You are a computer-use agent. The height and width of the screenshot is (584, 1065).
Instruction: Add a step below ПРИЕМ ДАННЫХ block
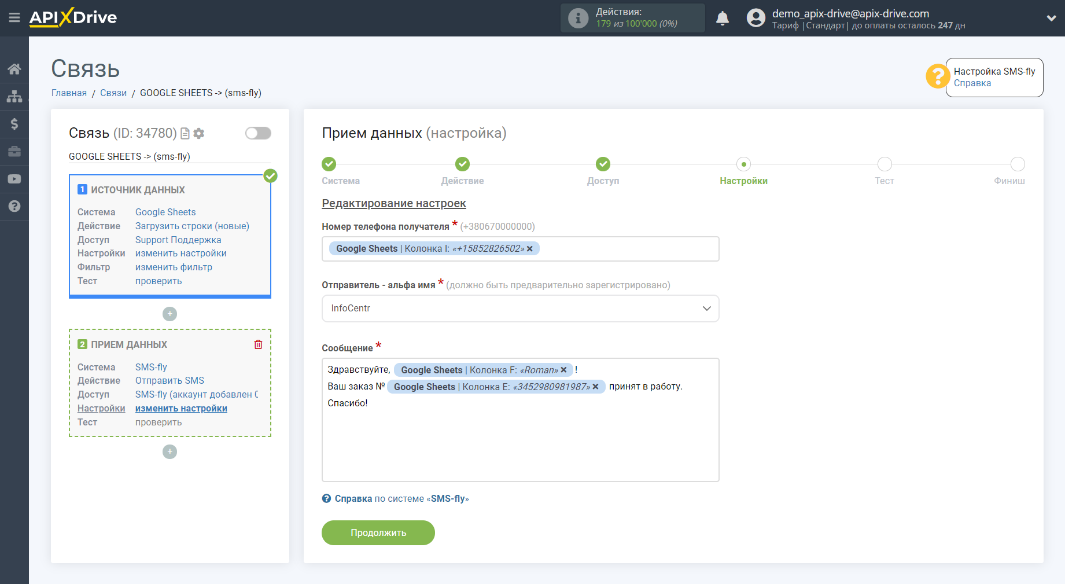point(169,451)
